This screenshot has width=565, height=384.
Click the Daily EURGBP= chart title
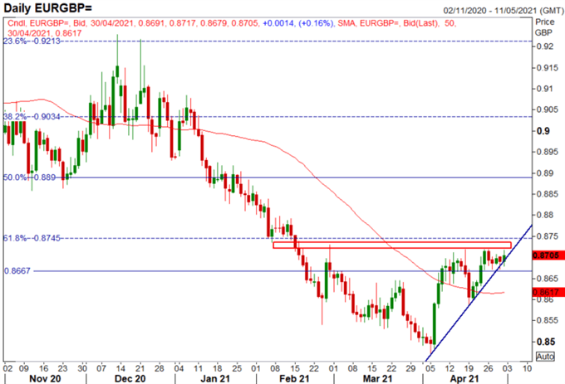(48, 7)
